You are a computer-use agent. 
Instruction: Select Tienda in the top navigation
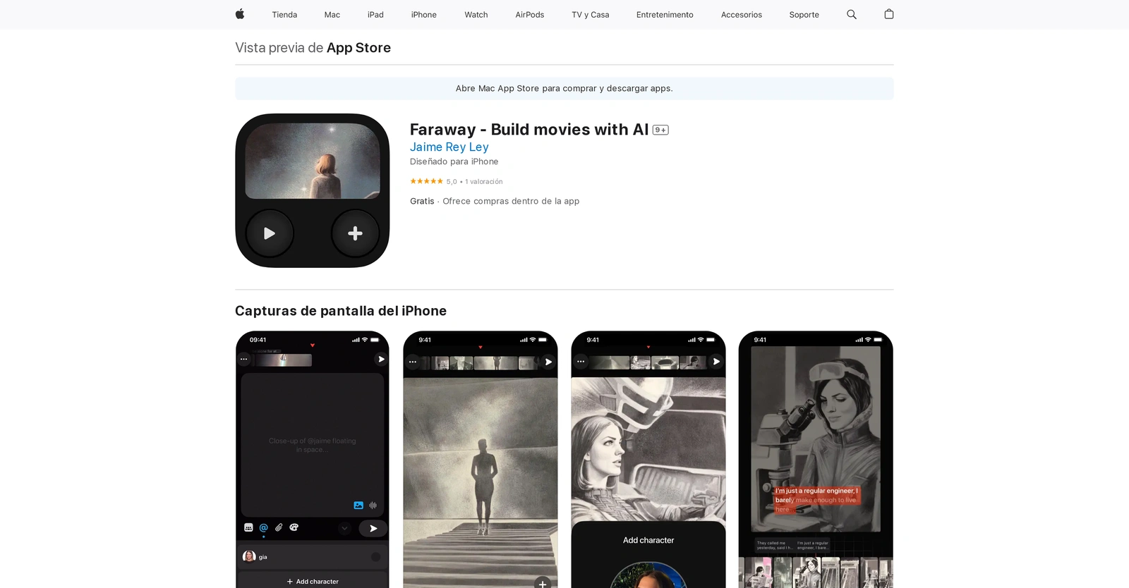(x=284, y=14)
